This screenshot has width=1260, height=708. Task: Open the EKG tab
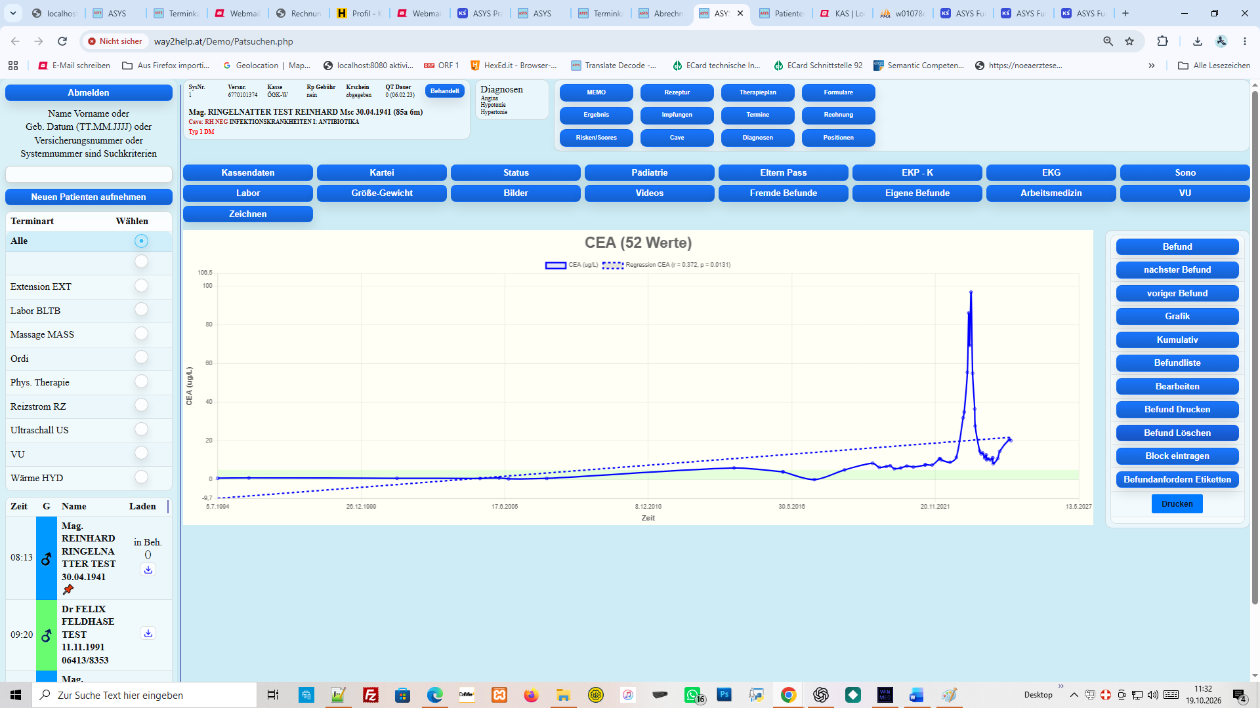(1051, 173)
